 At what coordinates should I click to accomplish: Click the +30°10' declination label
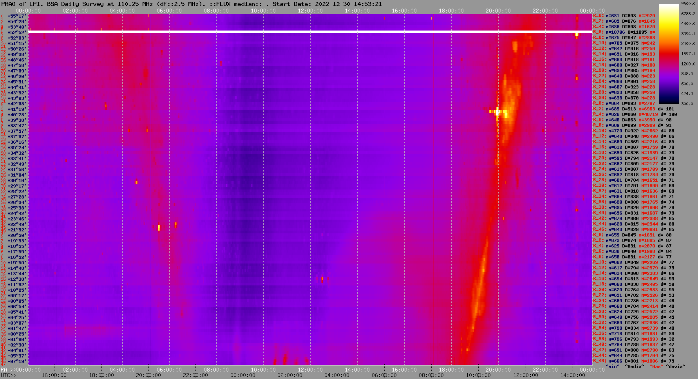17,180
